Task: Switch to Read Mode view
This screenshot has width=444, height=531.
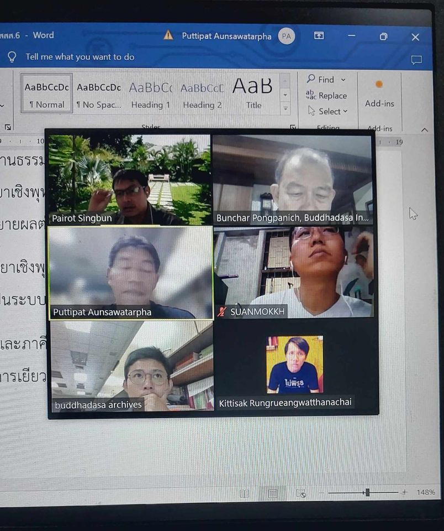Action: point(244,493)
